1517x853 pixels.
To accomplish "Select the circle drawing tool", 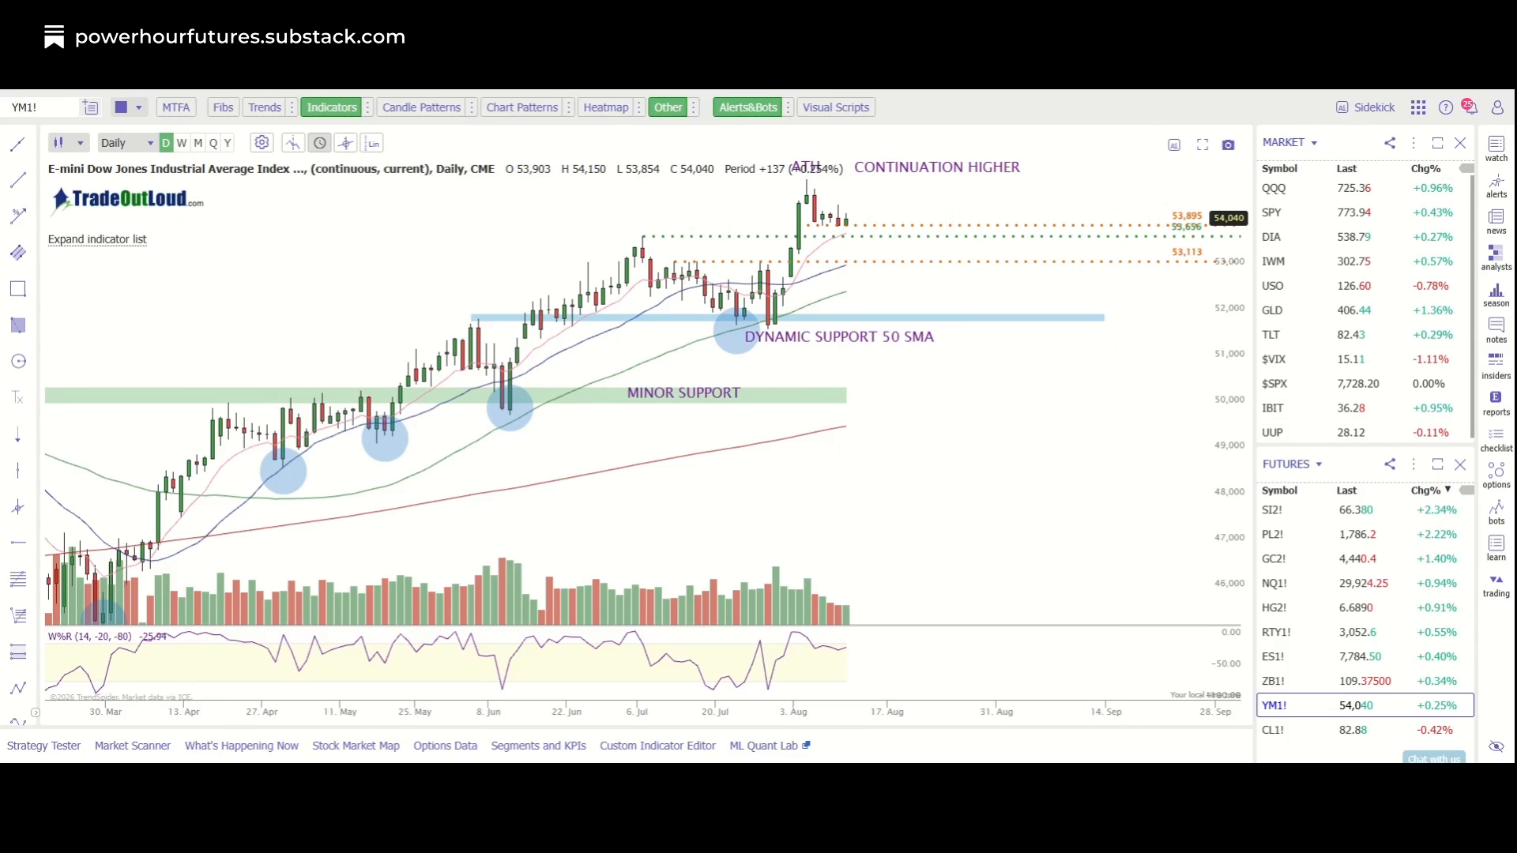I will pyautogui.click(x=17, y=362).
